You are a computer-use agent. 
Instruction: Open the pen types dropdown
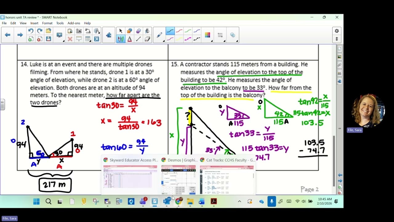click(159, 35)
